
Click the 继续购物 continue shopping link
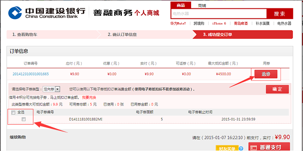[x=18, y=137]
